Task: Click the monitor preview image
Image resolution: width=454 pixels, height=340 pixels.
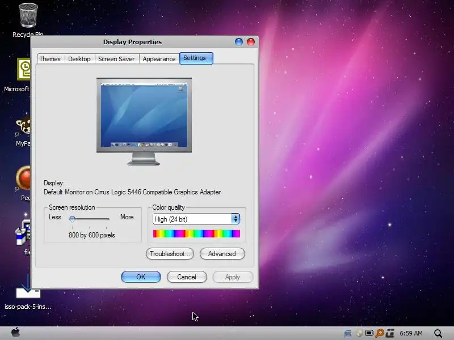Action: (x=144, y=121)
